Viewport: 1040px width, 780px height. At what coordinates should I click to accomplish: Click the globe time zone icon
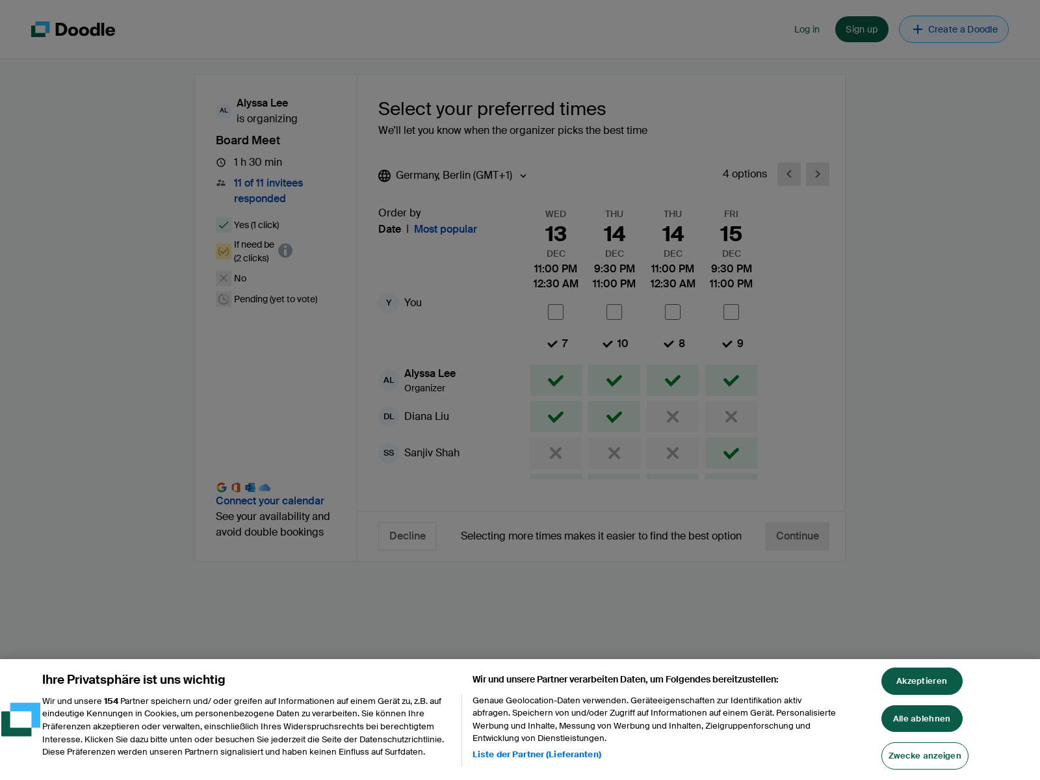[x=385, y=175]
